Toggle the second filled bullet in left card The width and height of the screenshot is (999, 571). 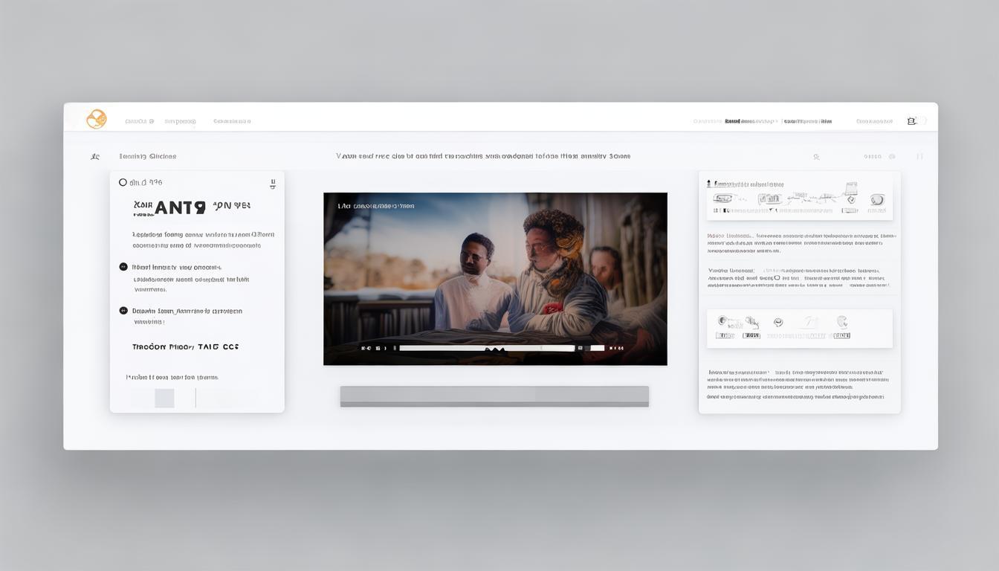[x=123, y=311]
